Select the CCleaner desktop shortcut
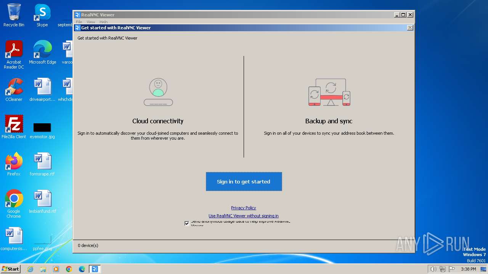 (x=14, y=90)
